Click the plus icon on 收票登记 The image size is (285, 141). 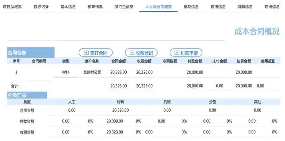click(132, 53)
